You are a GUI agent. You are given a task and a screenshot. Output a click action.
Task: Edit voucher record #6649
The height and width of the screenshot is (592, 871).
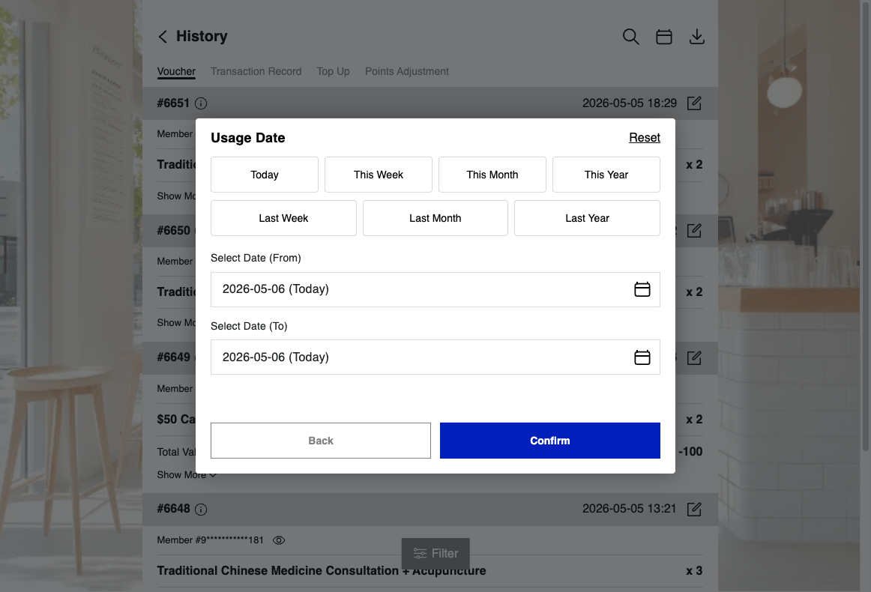[694, 357]
